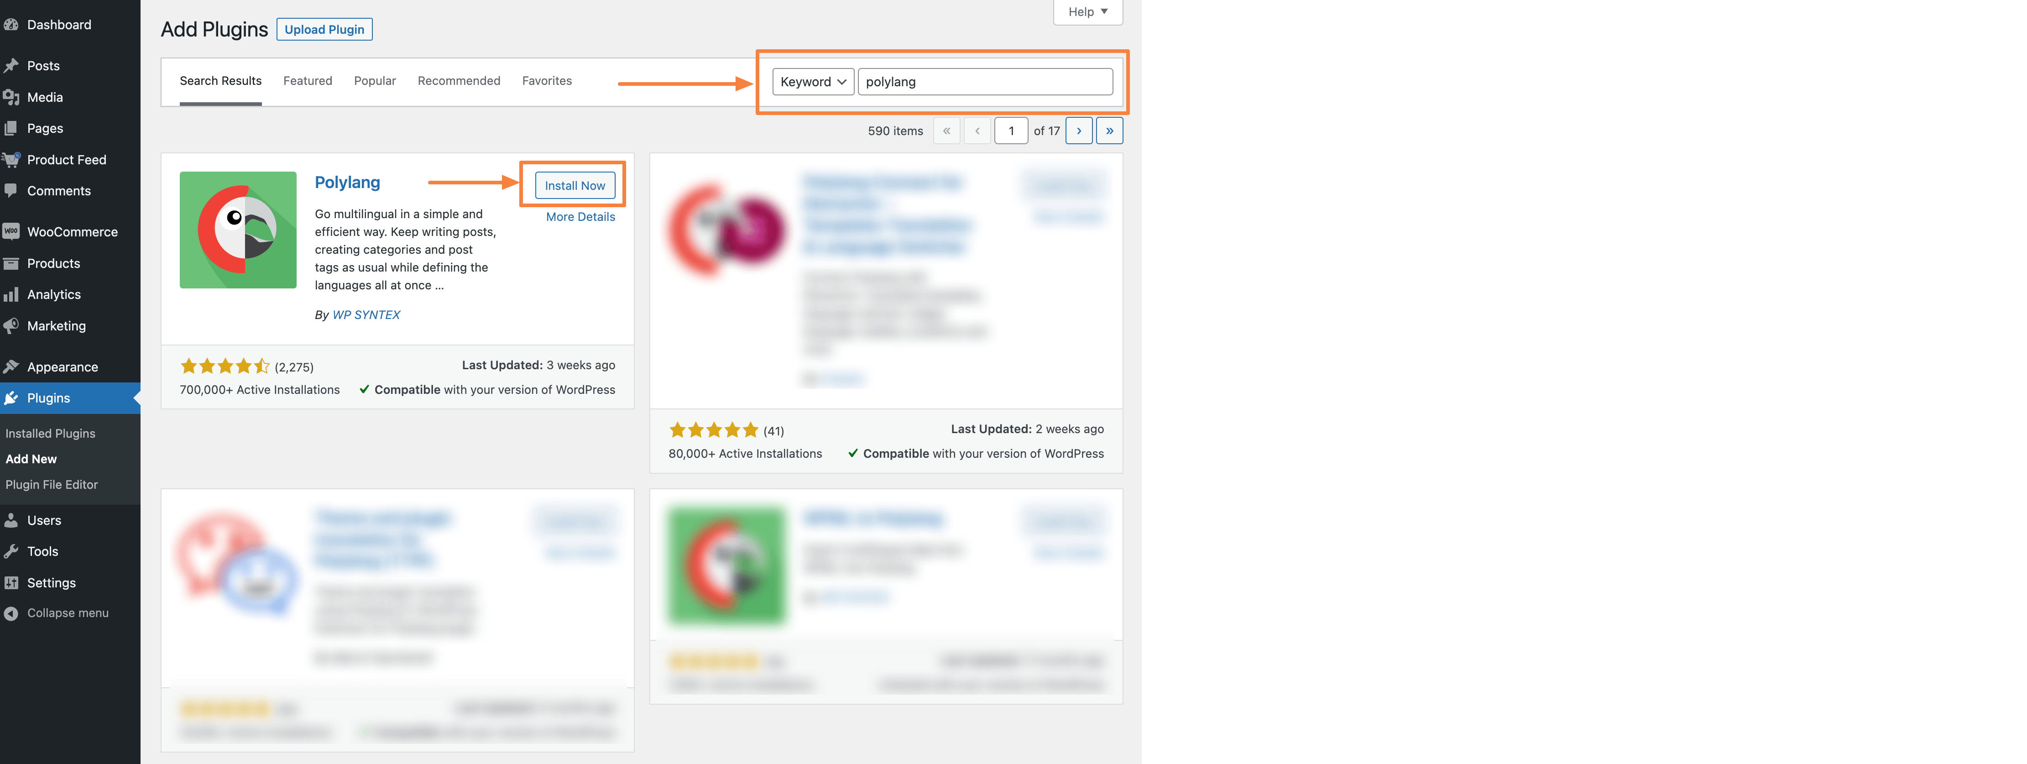Open the Keyword search type dropdown
Viewport: 2027px width, 764px height.
813,82
